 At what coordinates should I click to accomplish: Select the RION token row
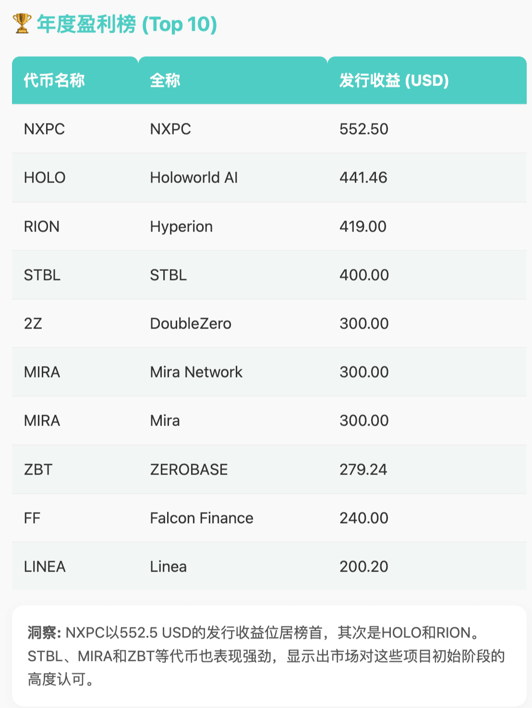click(x=269, y=226)
